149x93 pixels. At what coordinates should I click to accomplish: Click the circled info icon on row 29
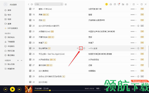point(138,76)
